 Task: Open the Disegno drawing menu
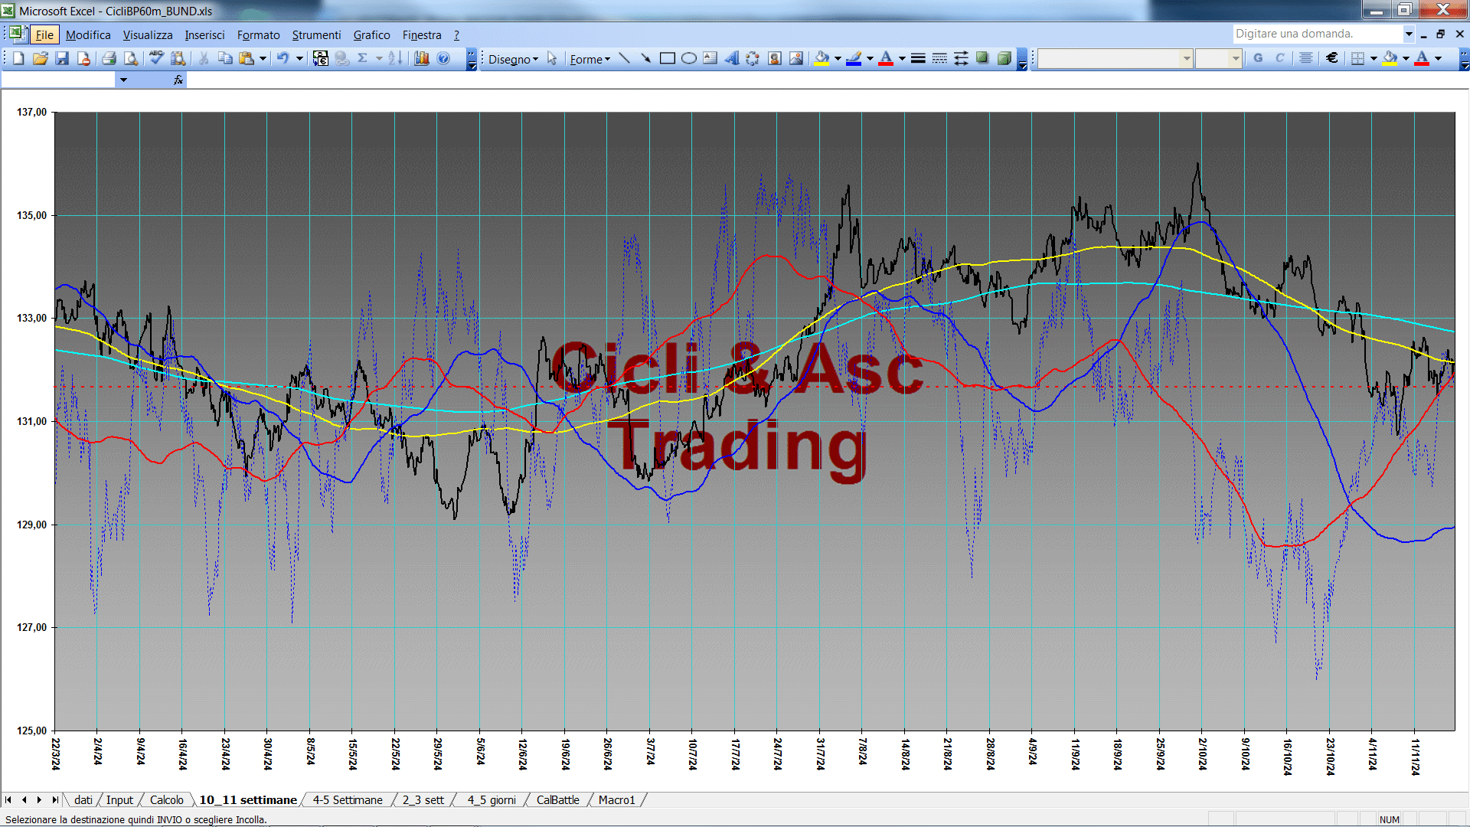pyautogui.click(x=513, y=59)
